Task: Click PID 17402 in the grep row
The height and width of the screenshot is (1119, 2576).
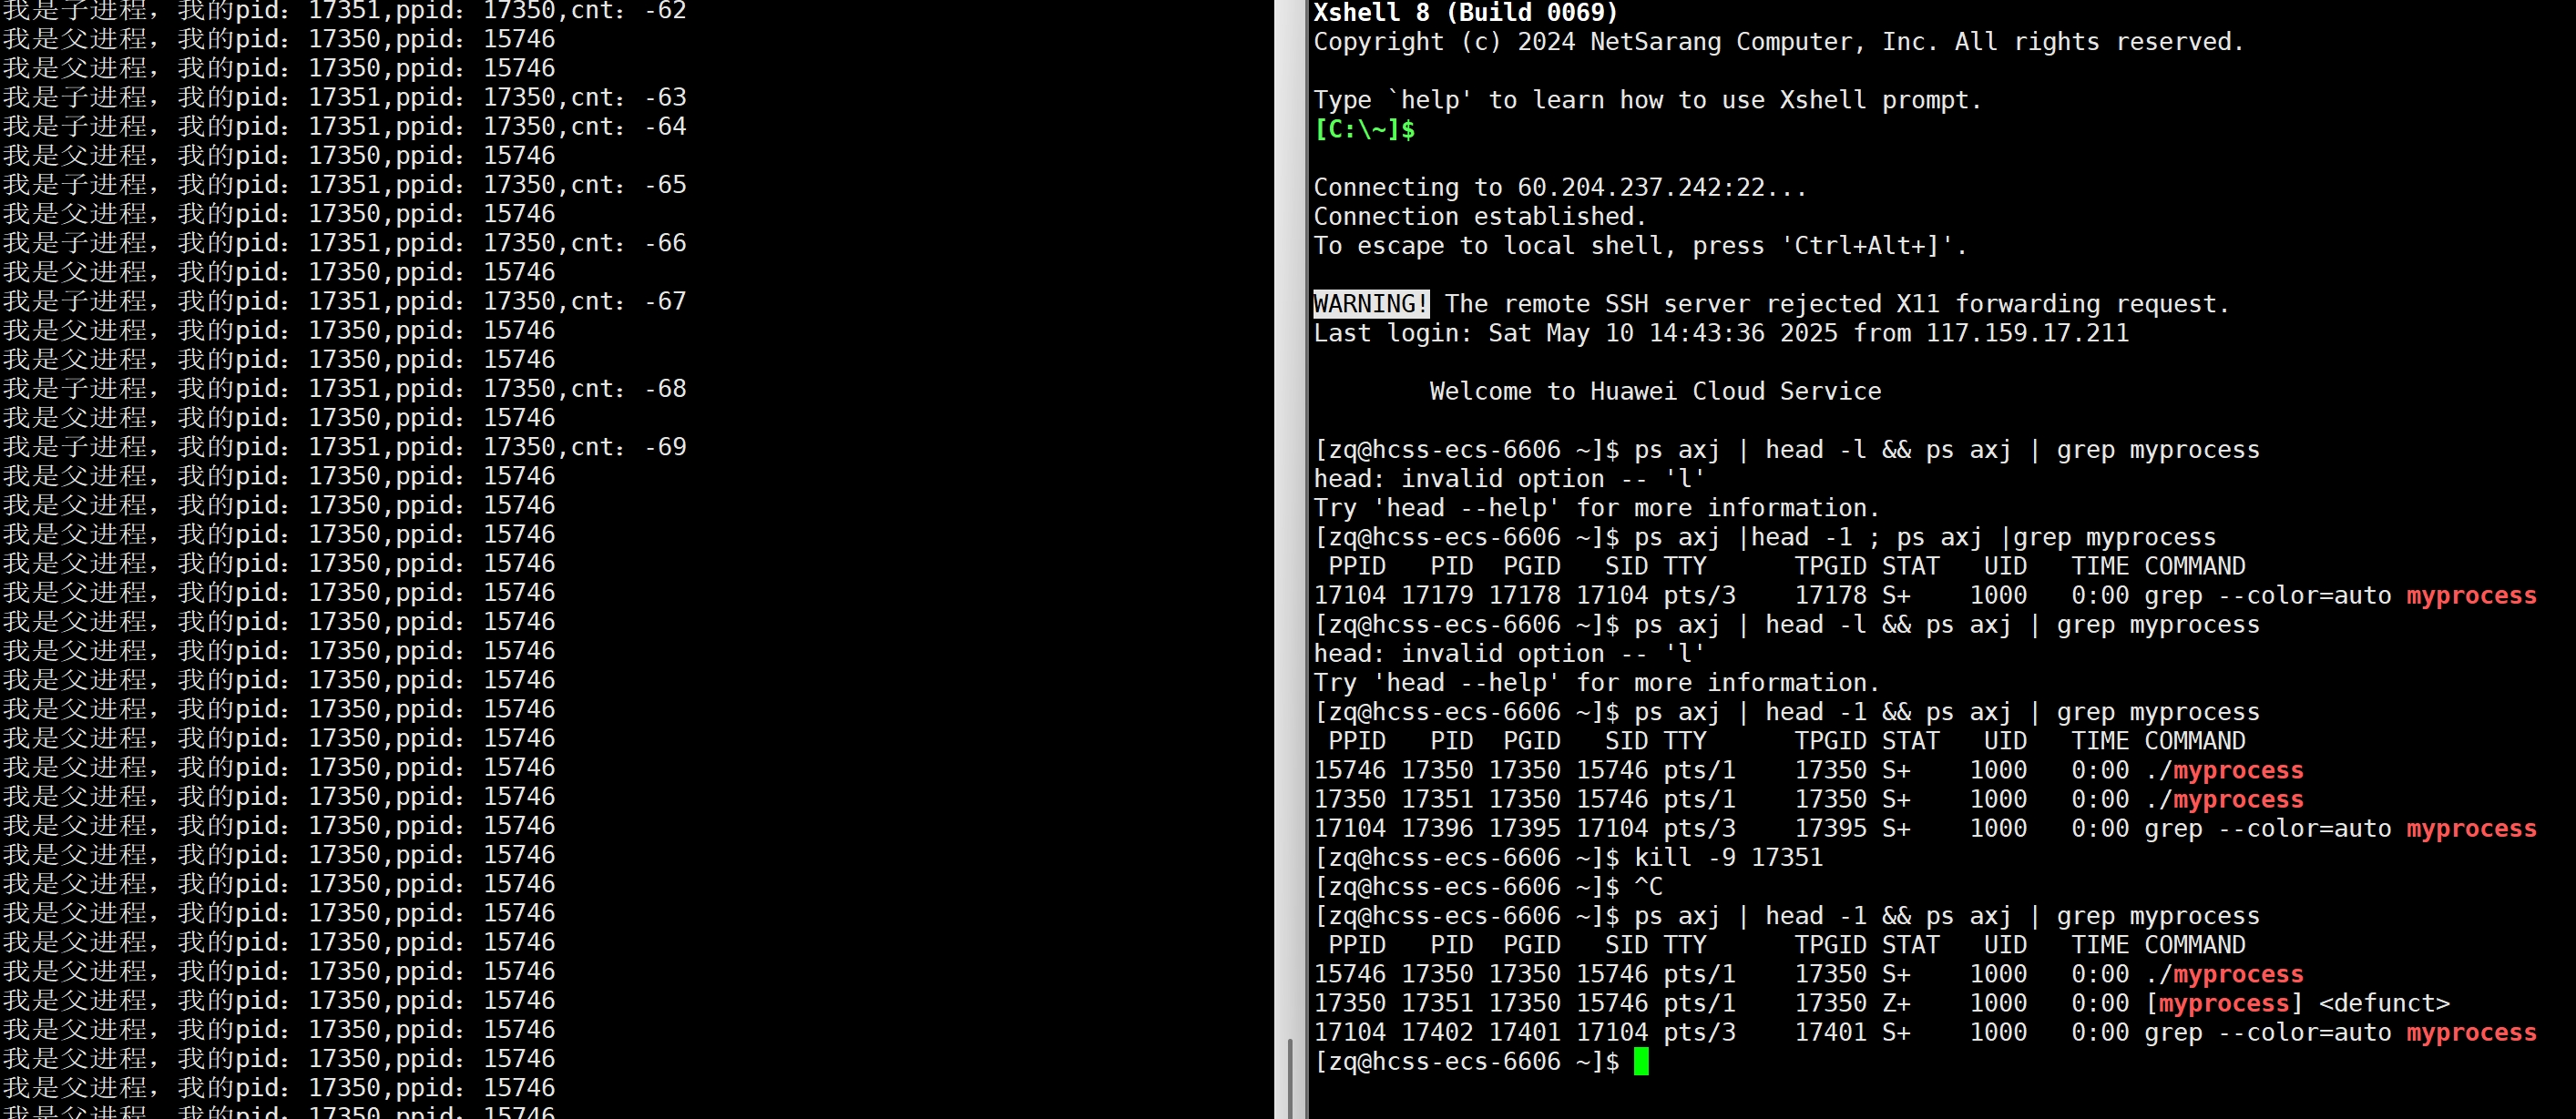Action: 1437,1032
